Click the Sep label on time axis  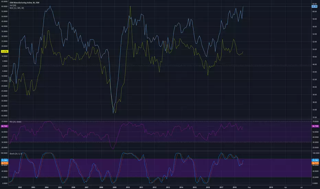coord(249,187)
